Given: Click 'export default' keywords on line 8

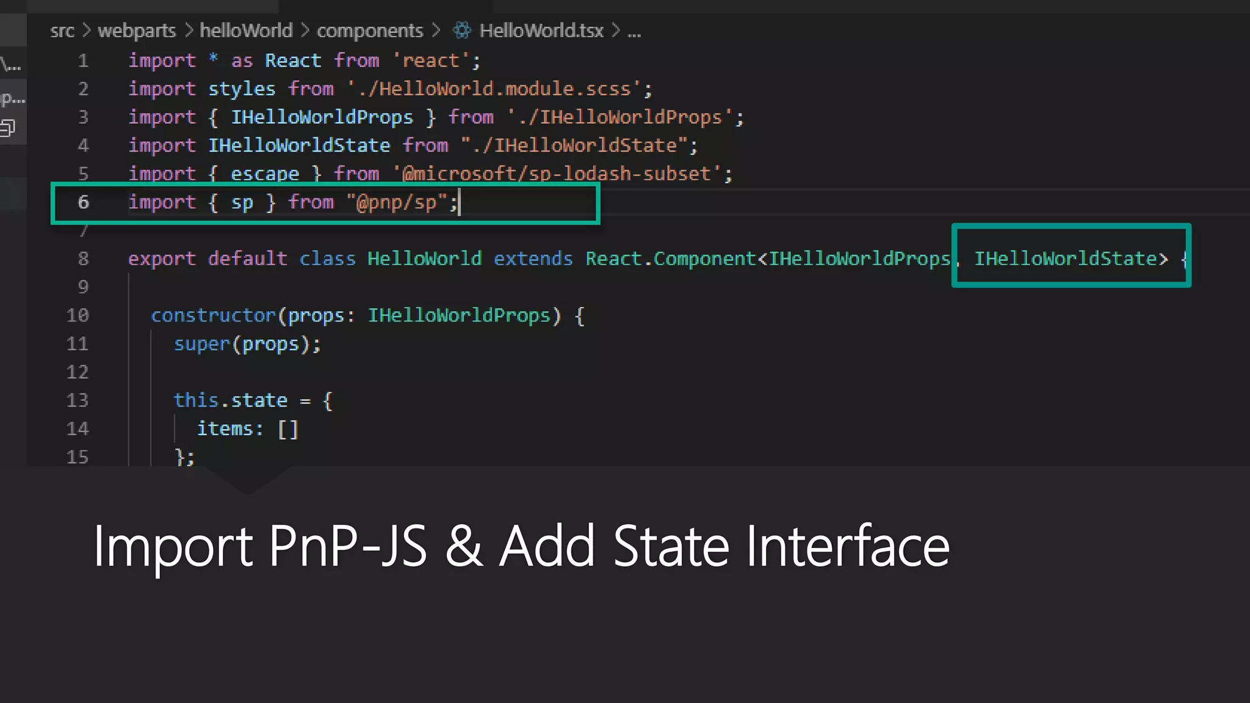Looking at the screenshot, I should click(208, 259).
